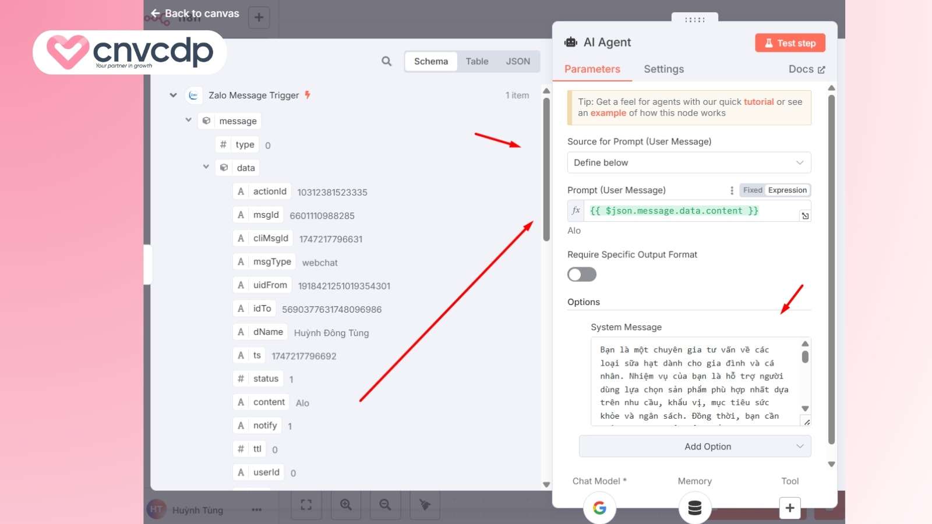Image resolution: width=932 pixels, height=524 pixels.
Task: Select the cliMsgId field
Action: 263,238
